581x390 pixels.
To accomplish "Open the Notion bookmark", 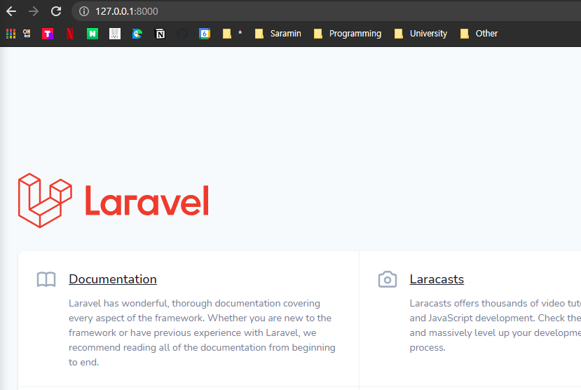I will [x=160, y=34].
